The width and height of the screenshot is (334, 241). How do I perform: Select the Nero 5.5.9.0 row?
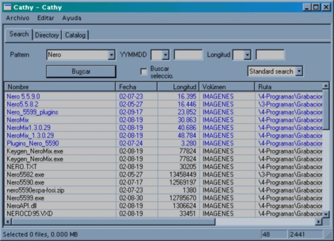(x=164, y=96)
